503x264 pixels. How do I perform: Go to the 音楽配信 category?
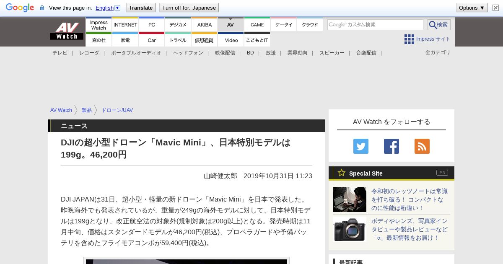pos(366,53)
